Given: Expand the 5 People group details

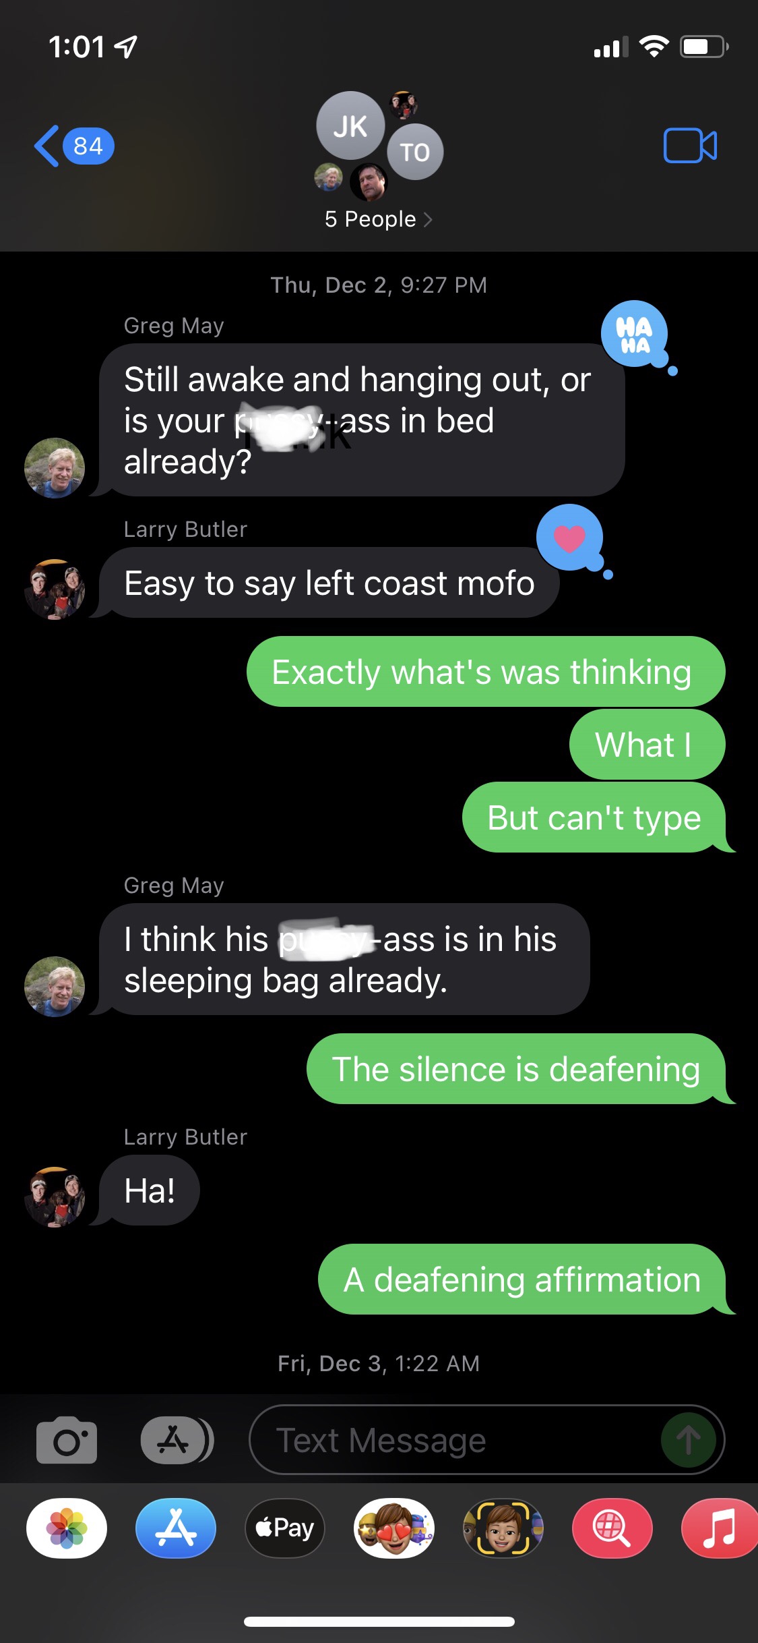Looking at the screenshot, I should (x=379, y=219).
